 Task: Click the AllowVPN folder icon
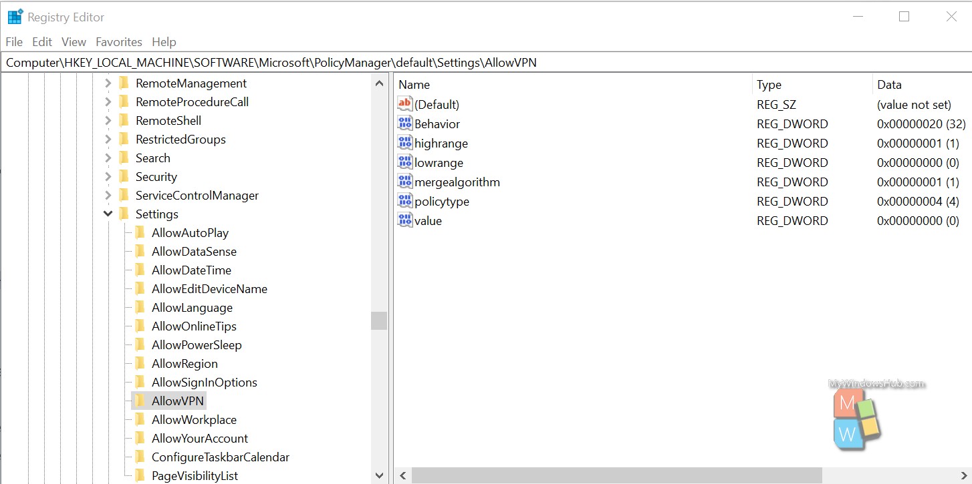tap(139, 401)
